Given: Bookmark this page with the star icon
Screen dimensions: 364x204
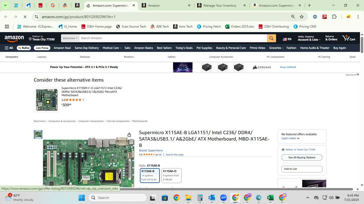Looking at the screenshot, I should [302, 17].
